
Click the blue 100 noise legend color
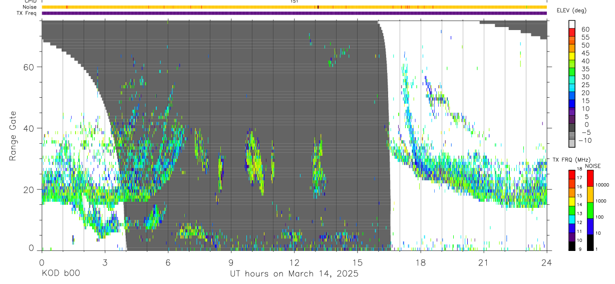tap(590, 226)
